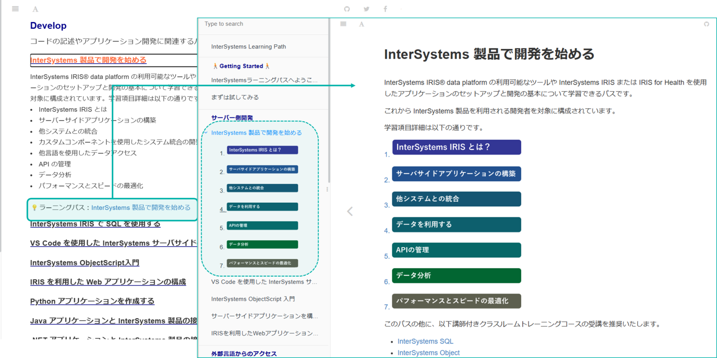
Task: Open 'InterSystems ObjectScript 入門' in the sidebar
Action: click(253, 299)
